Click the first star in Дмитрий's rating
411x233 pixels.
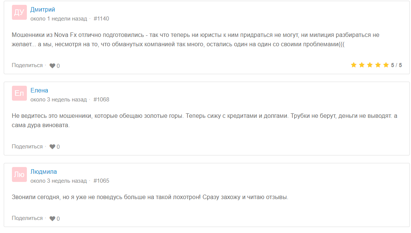354,65
